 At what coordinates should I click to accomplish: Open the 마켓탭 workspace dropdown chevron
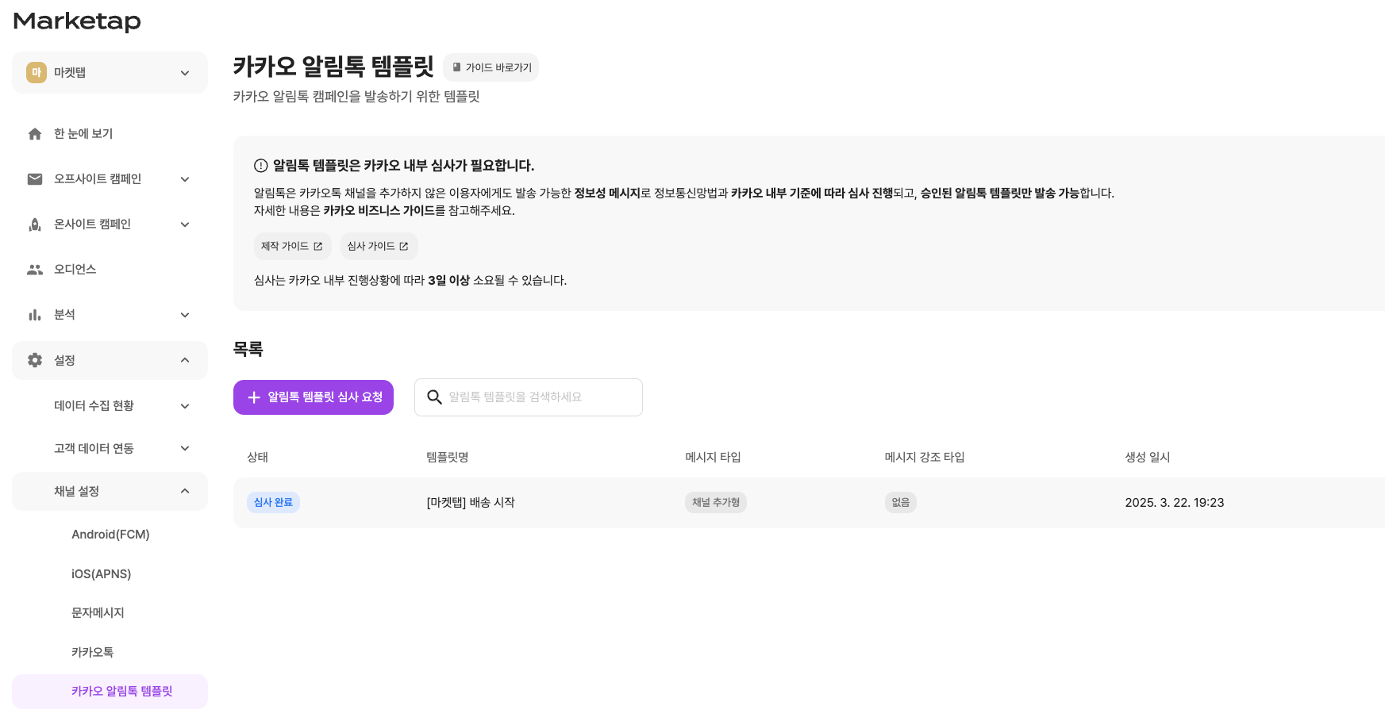(185, 73)
